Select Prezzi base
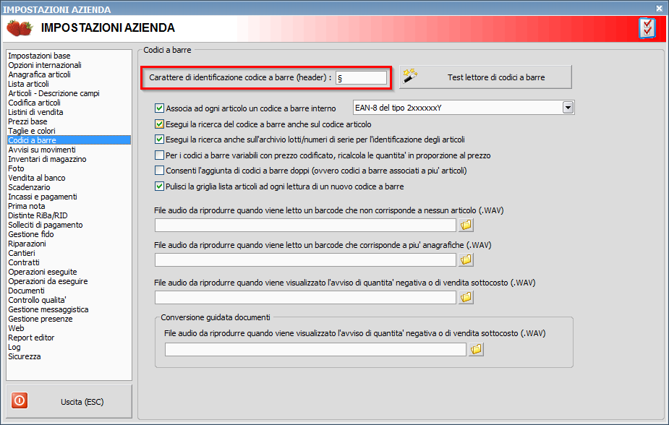 point(27,121)
